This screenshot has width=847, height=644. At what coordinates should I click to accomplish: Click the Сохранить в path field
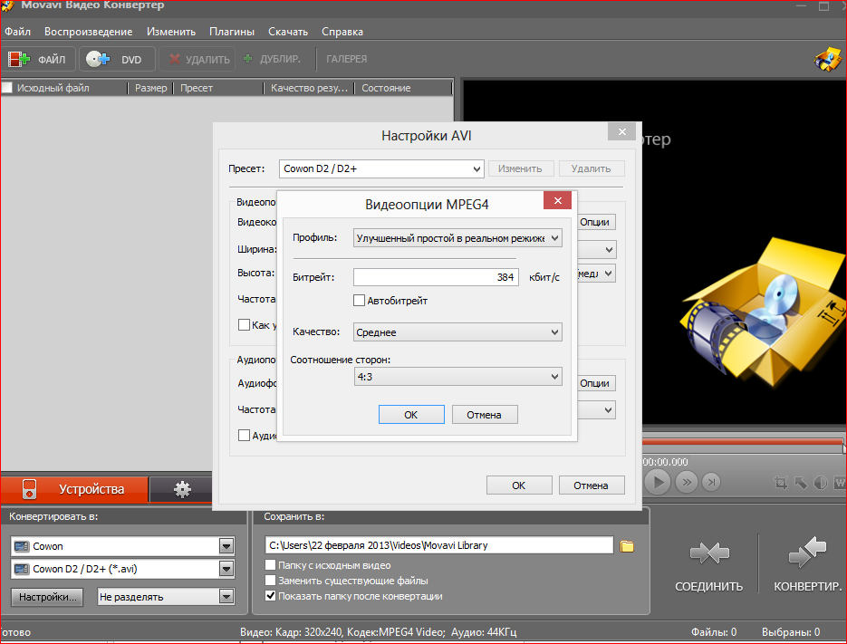pos(439,545)
